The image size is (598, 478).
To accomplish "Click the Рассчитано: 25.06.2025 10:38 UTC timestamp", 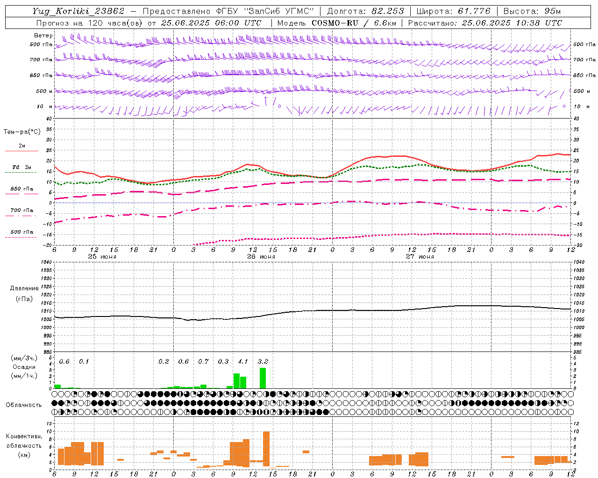I will (x=485, y=23).
